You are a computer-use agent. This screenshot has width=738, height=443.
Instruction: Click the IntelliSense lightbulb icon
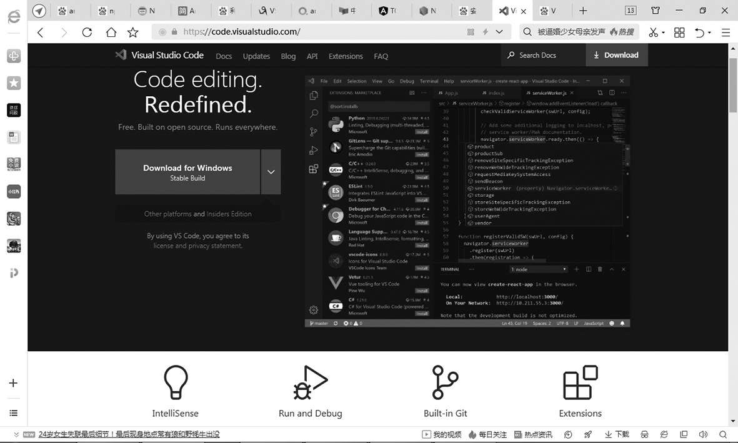point(175,382)
